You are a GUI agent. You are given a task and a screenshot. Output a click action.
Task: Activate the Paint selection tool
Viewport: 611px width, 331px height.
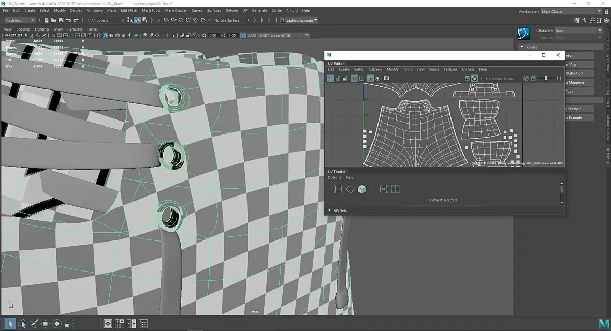(x=34, y=324)
